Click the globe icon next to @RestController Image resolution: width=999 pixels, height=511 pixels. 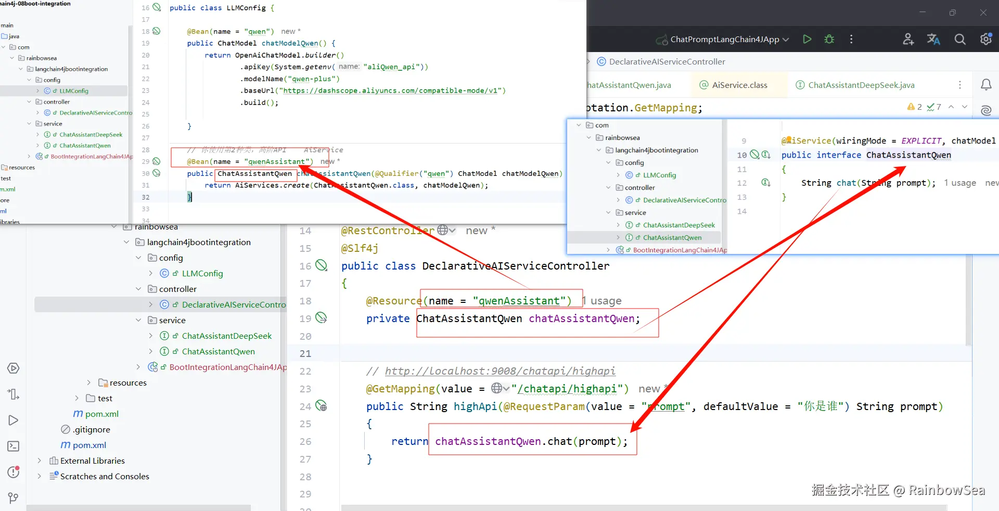(443, 230)
